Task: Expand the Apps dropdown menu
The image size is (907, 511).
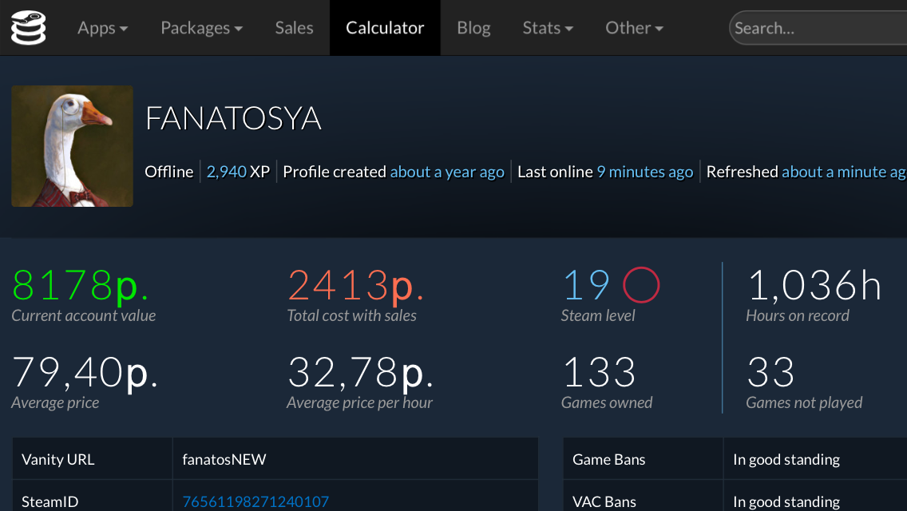Action: 102,28
